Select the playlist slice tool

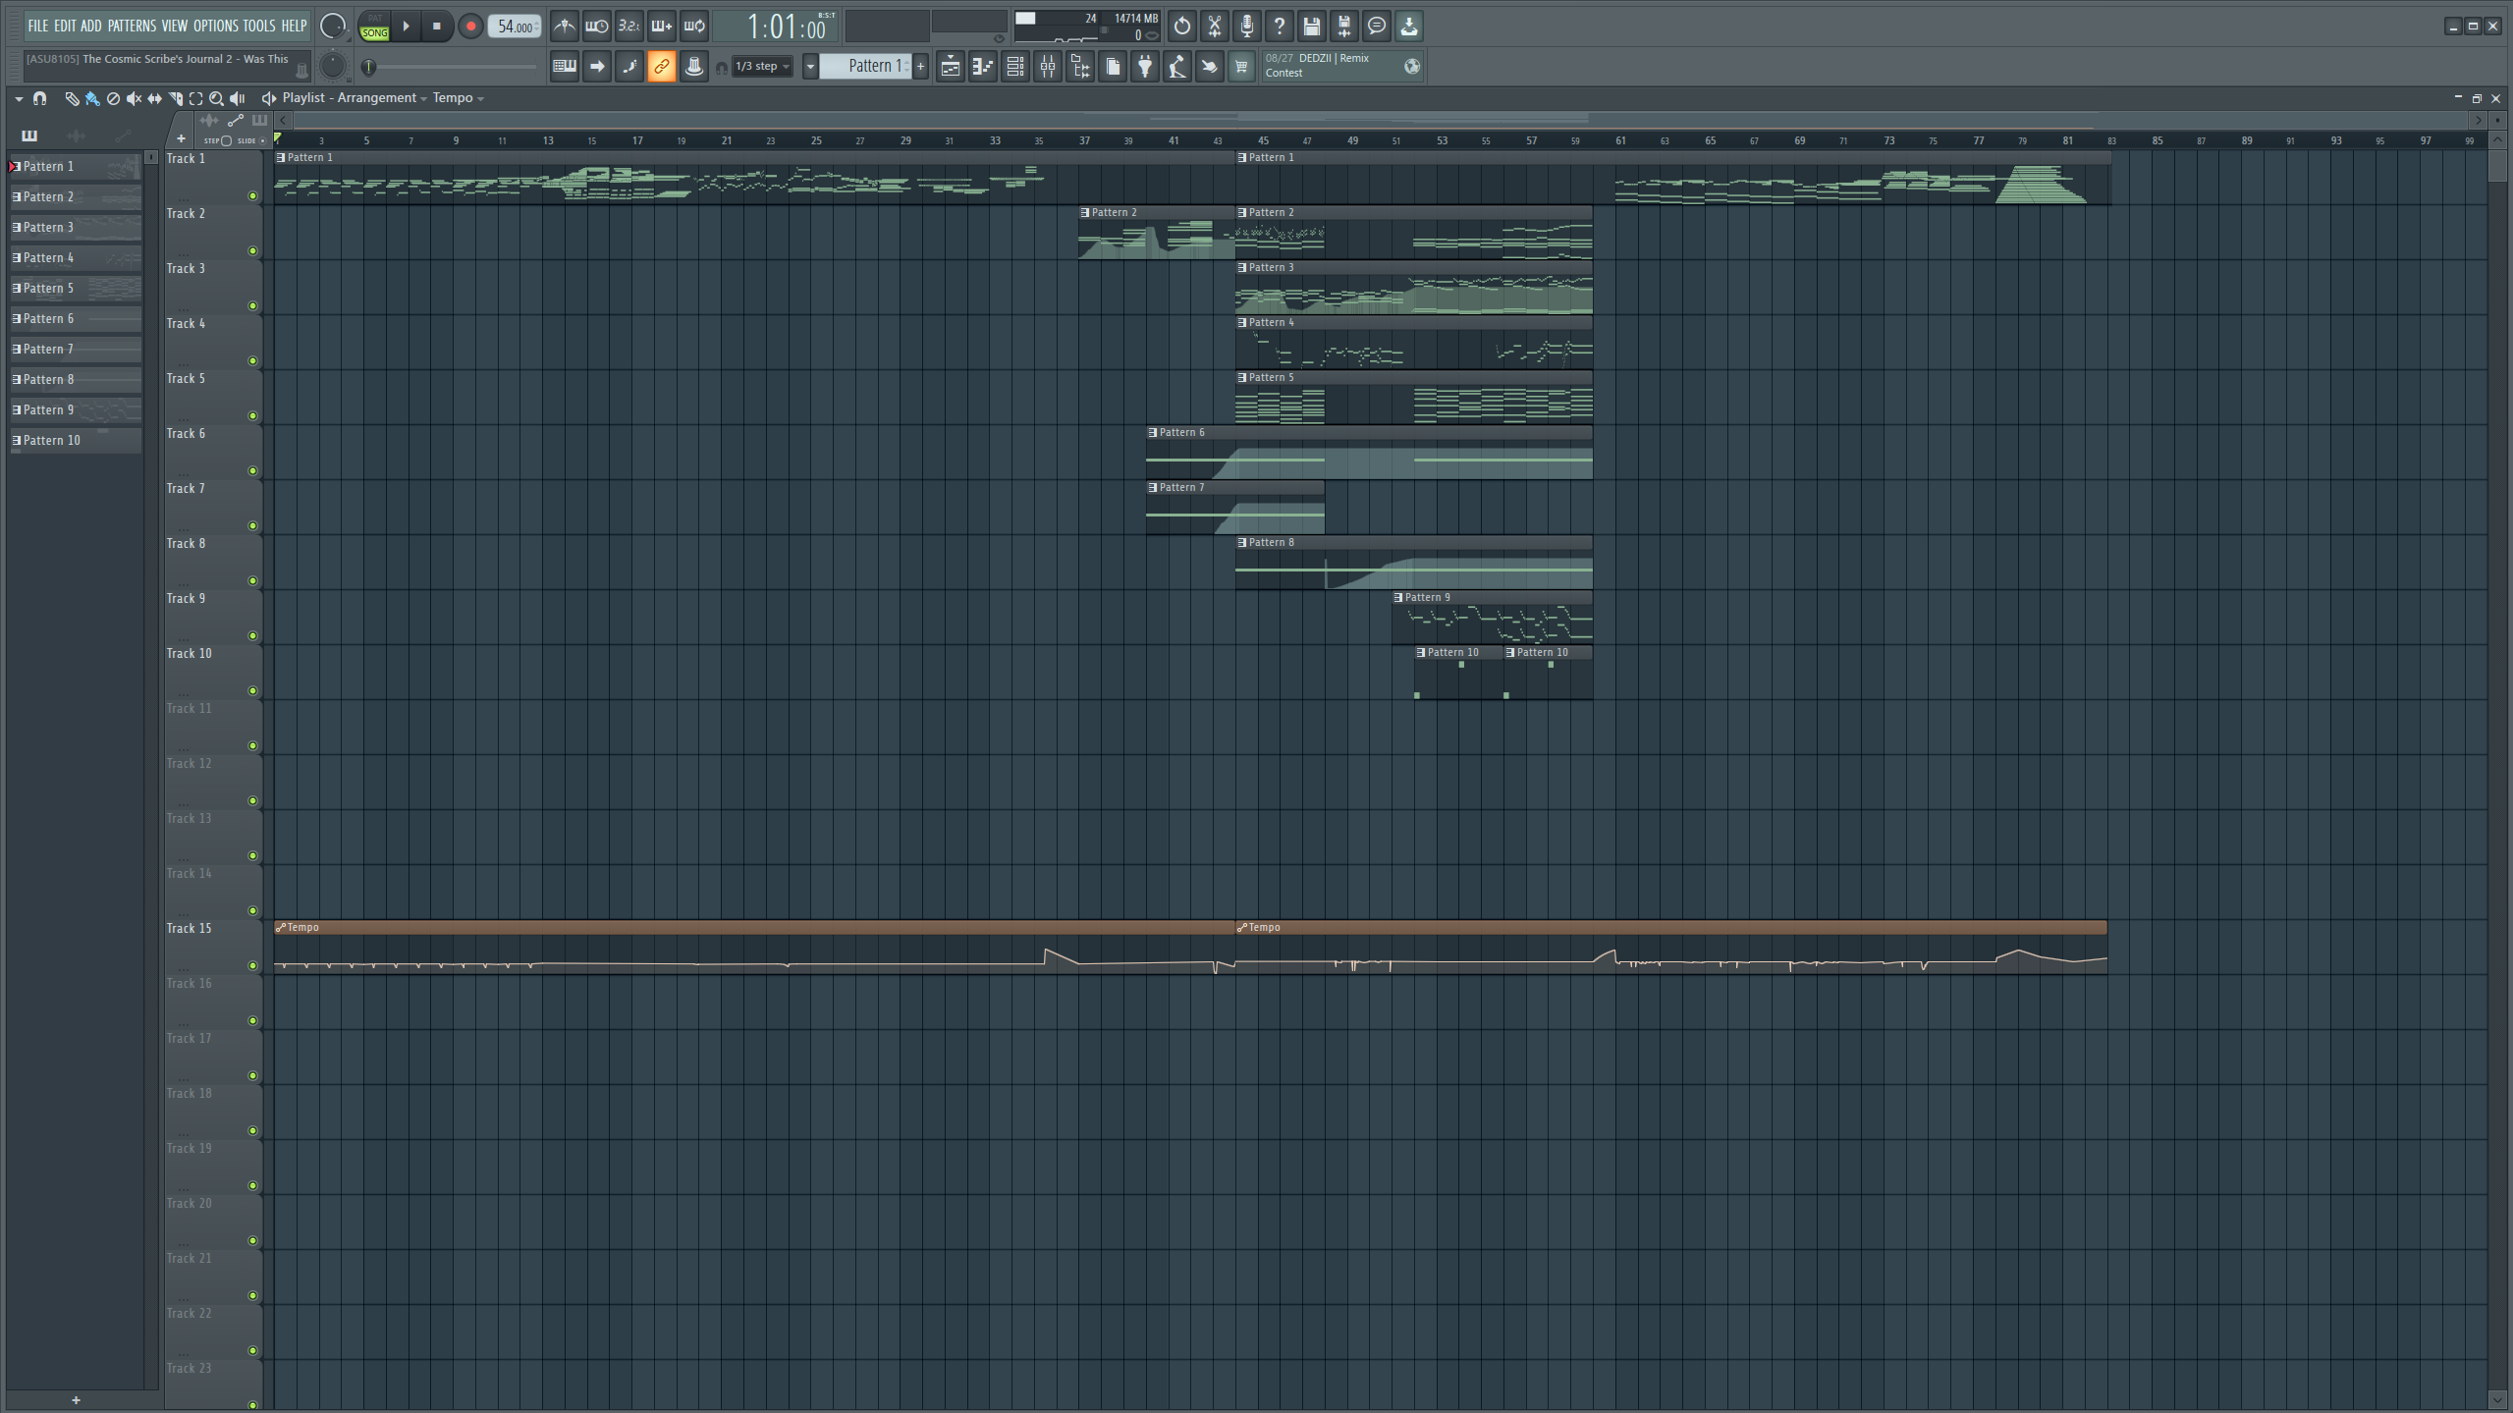click(176, 98)
